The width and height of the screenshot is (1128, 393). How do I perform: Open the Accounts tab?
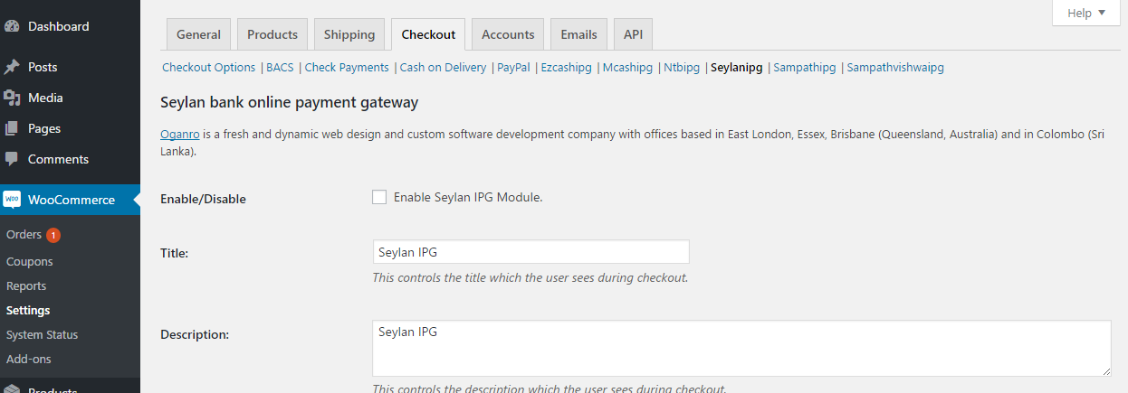tap(508, 34)
